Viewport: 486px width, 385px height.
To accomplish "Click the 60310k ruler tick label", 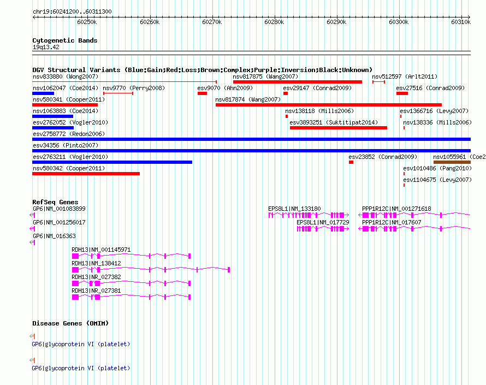I will [x=461, y=22].
